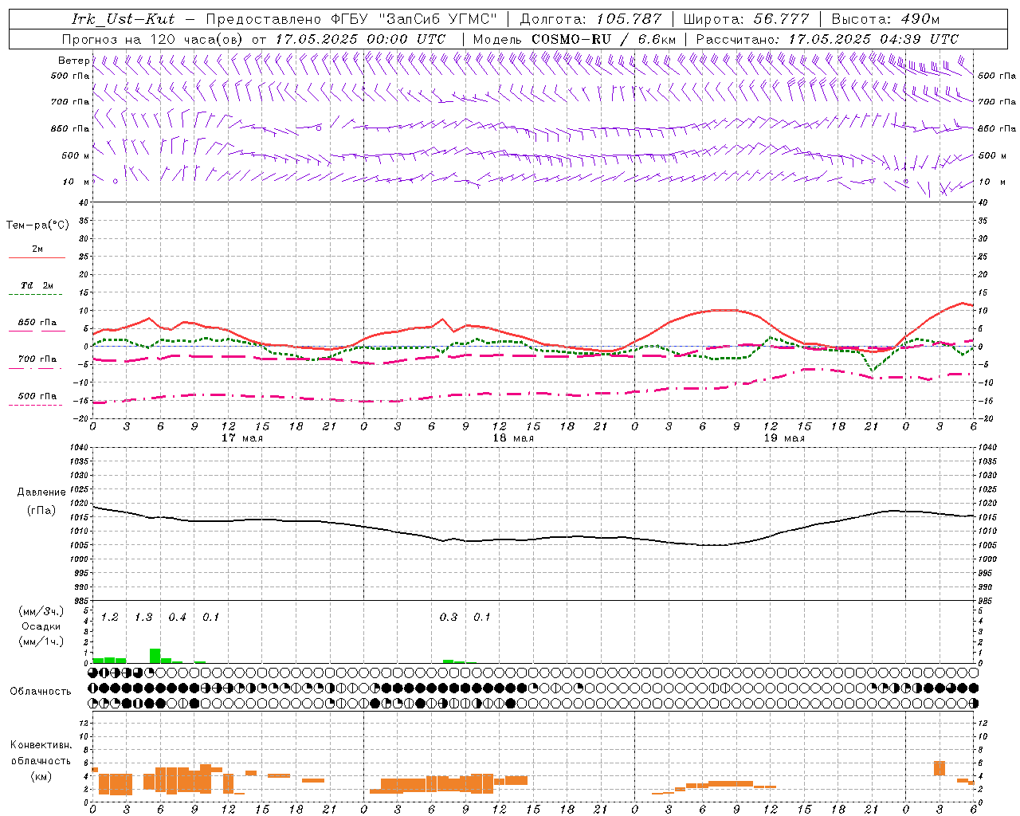Click the green dashed line under Td 2м
This screenshot has height=816, width=1020.
click(x=35, y=295)
